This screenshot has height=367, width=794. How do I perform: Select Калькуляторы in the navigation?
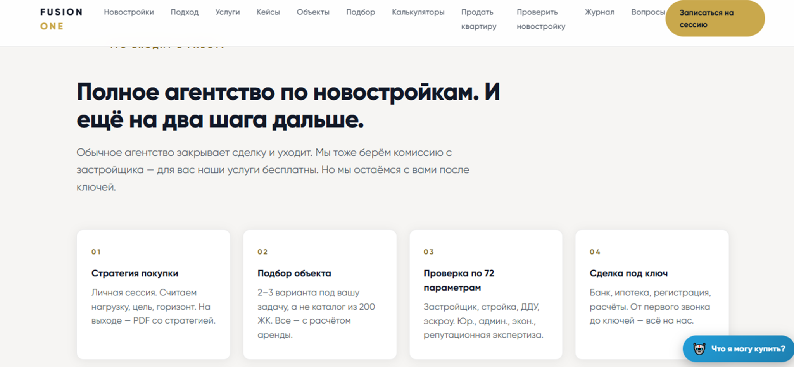pos(418,12)
